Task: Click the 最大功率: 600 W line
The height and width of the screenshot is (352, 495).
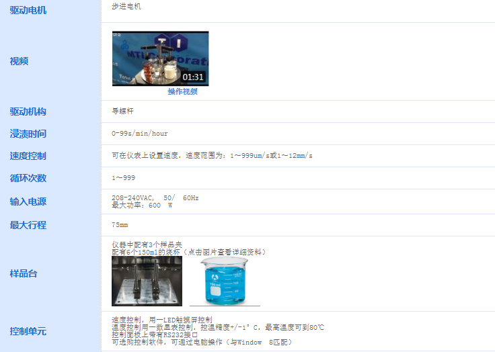Action: pyautogui.click(x=142, y=205)
